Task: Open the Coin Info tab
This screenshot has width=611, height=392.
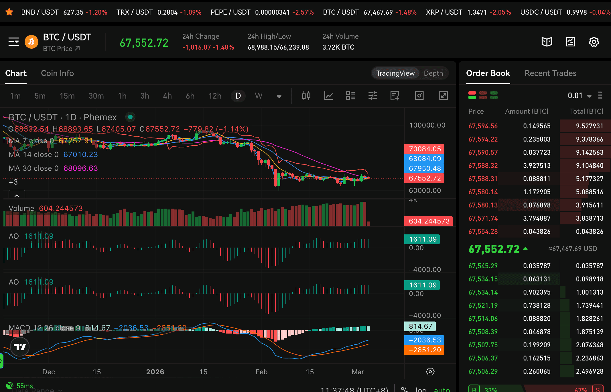Action: pos(57,73)
